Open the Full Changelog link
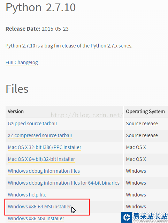 click(22, 62)
